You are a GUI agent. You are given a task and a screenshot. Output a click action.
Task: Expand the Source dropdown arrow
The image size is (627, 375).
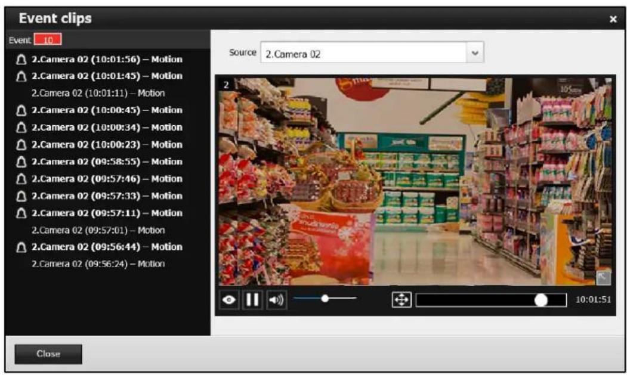point(475,52)
